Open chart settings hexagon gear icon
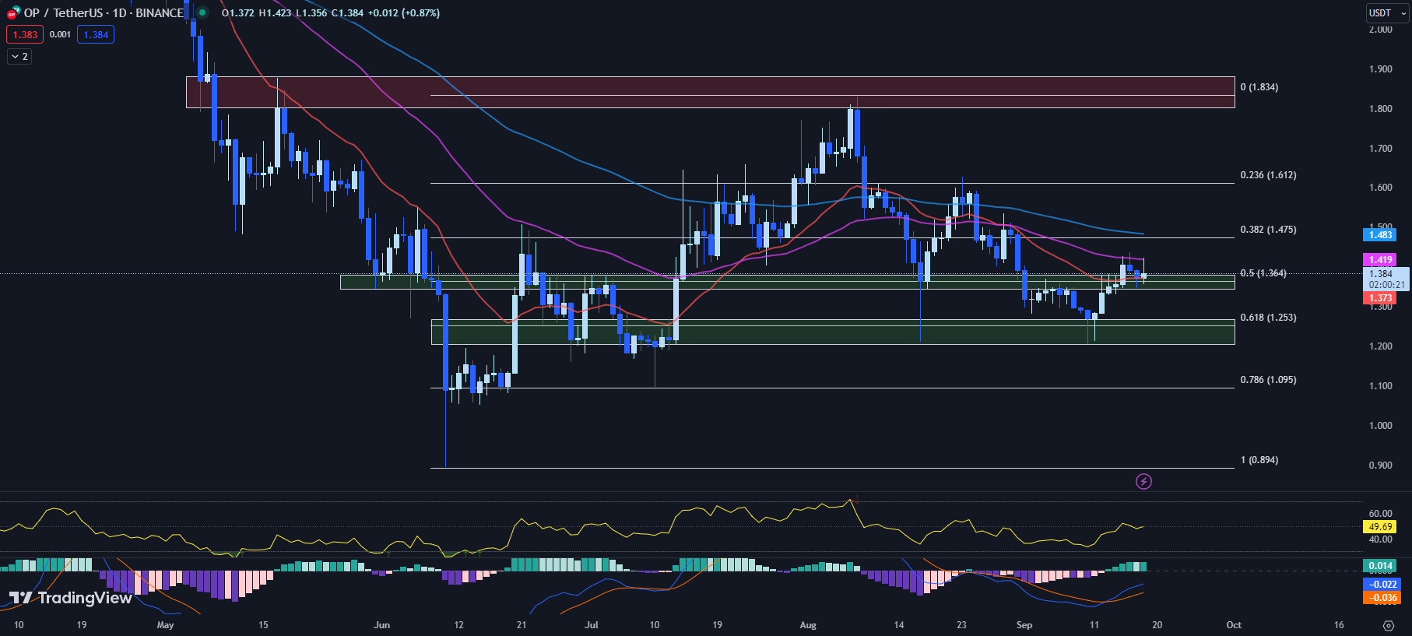 coord(1389,625)
